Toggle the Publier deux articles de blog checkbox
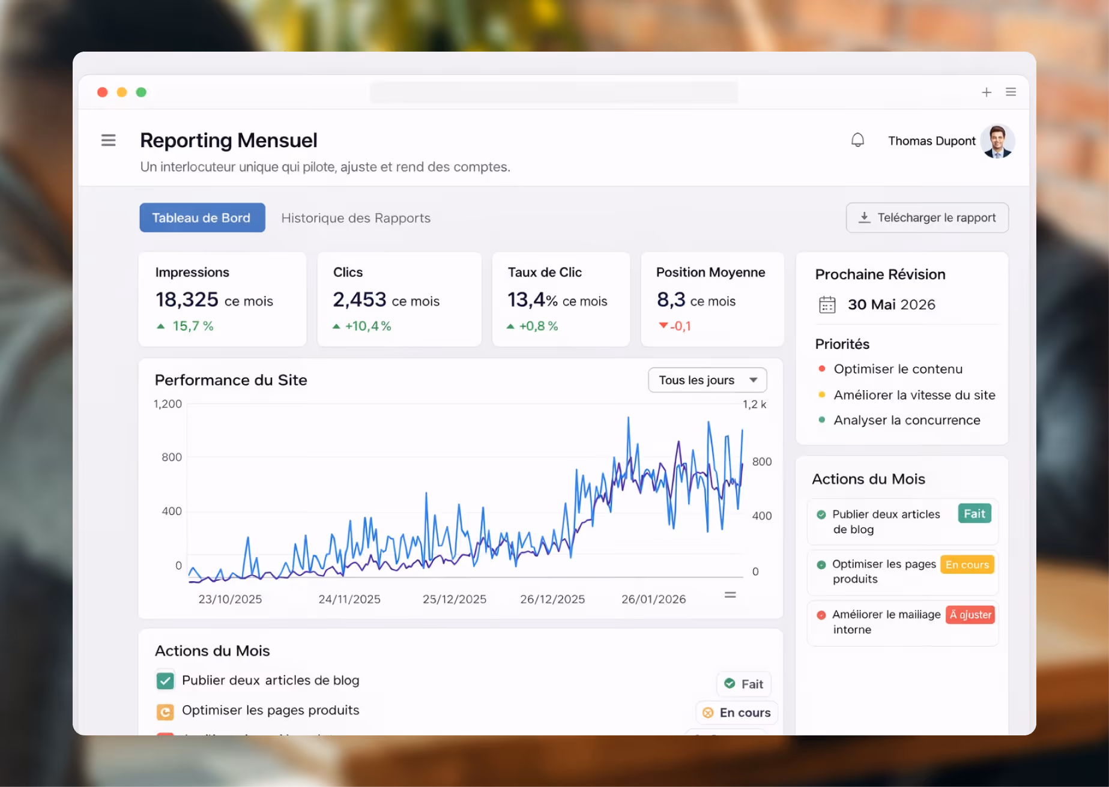This screenshot has width=1109, height=787. 165,680
